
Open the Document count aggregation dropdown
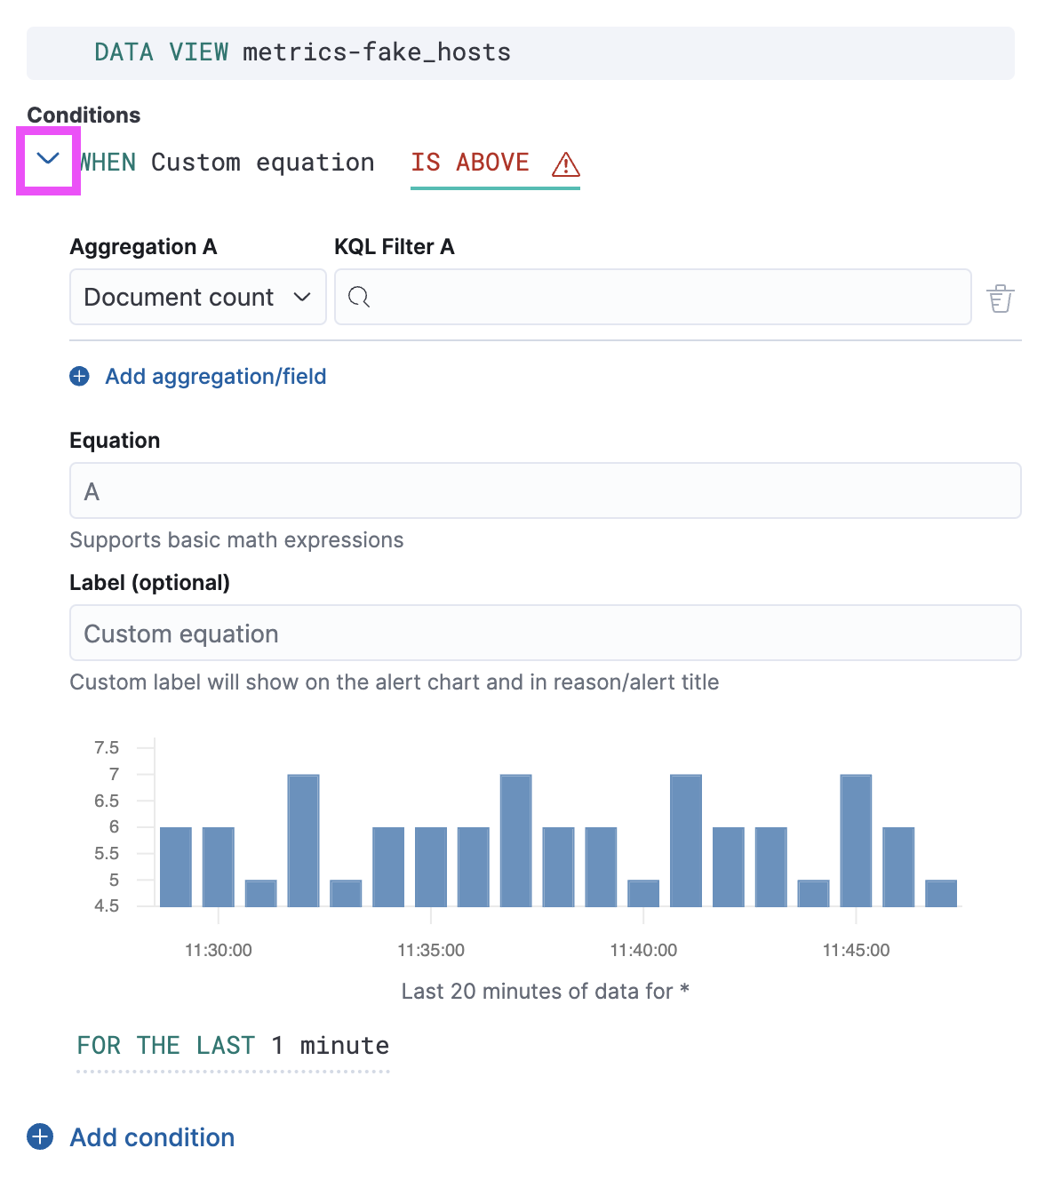pyautogui.click(x=197, y=297)
